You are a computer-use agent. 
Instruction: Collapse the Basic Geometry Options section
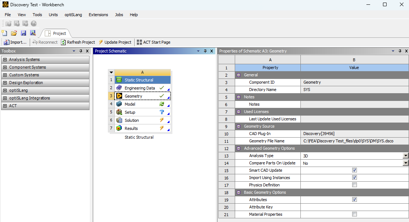238,192
